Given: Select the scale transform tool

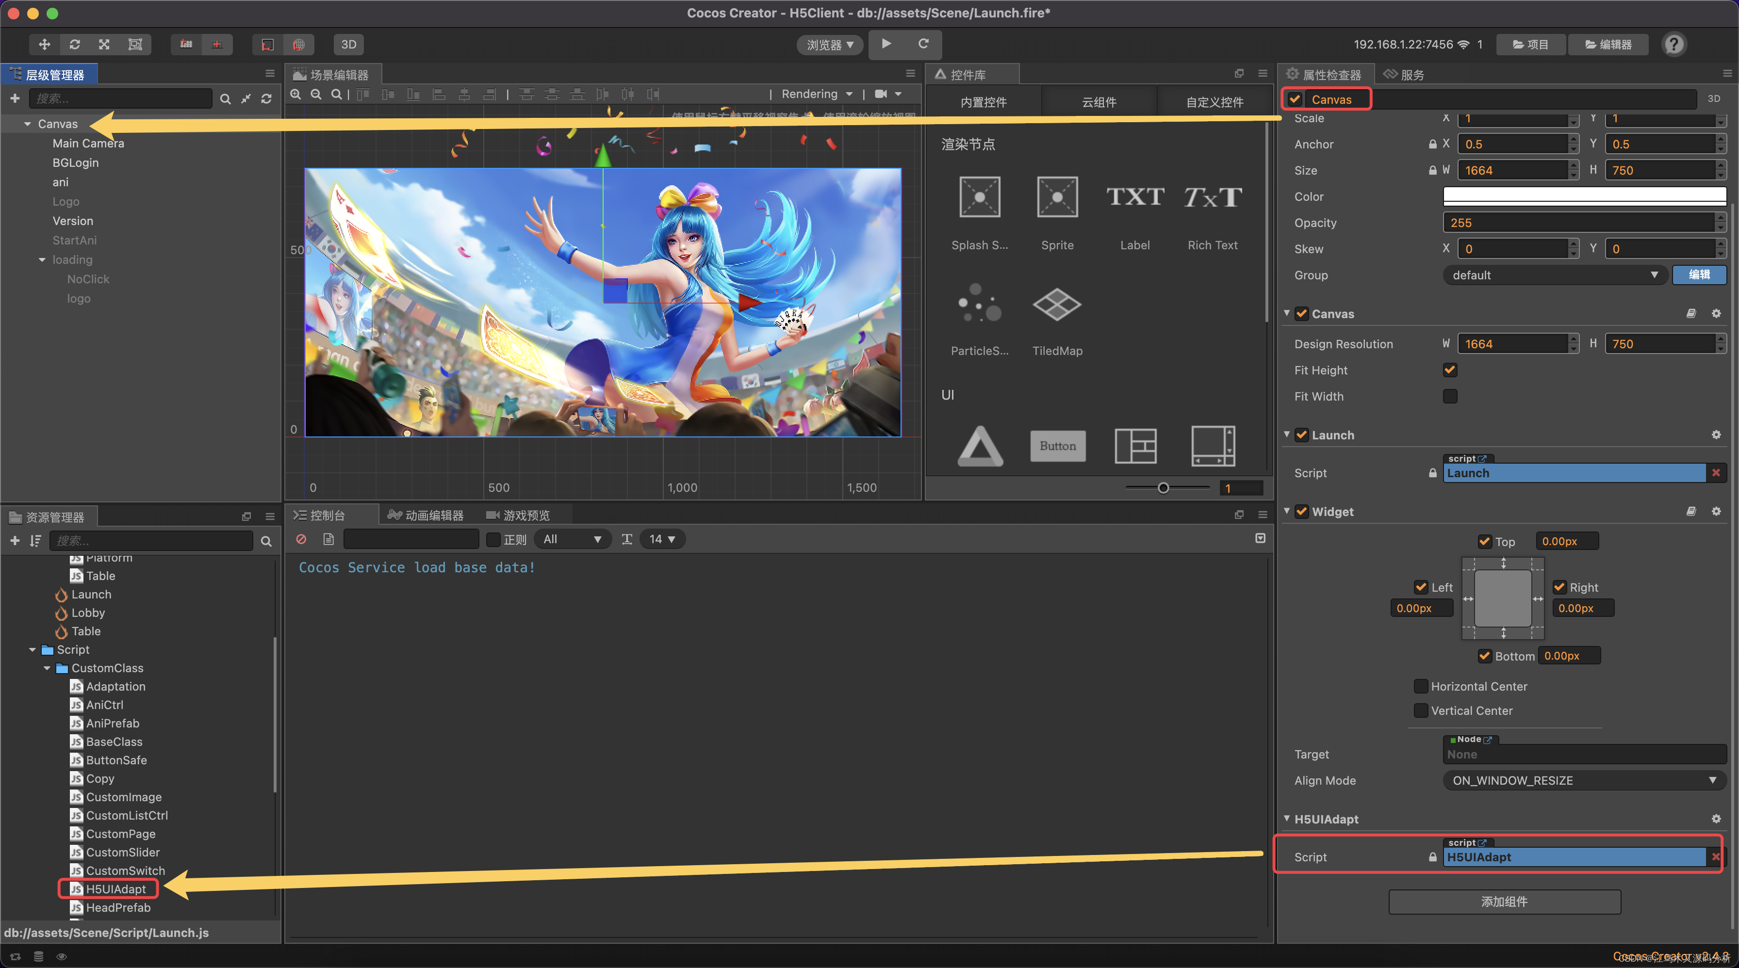Looking at the screenshot, I should 105,45.
